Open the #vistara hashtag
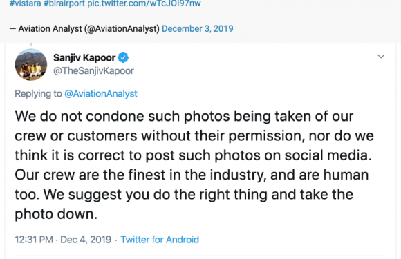The height and width of the screenshot is (259, 401). click(x=26, y=3)
